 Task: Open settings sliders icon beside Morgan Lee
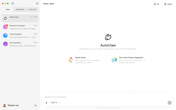point(35,106)
